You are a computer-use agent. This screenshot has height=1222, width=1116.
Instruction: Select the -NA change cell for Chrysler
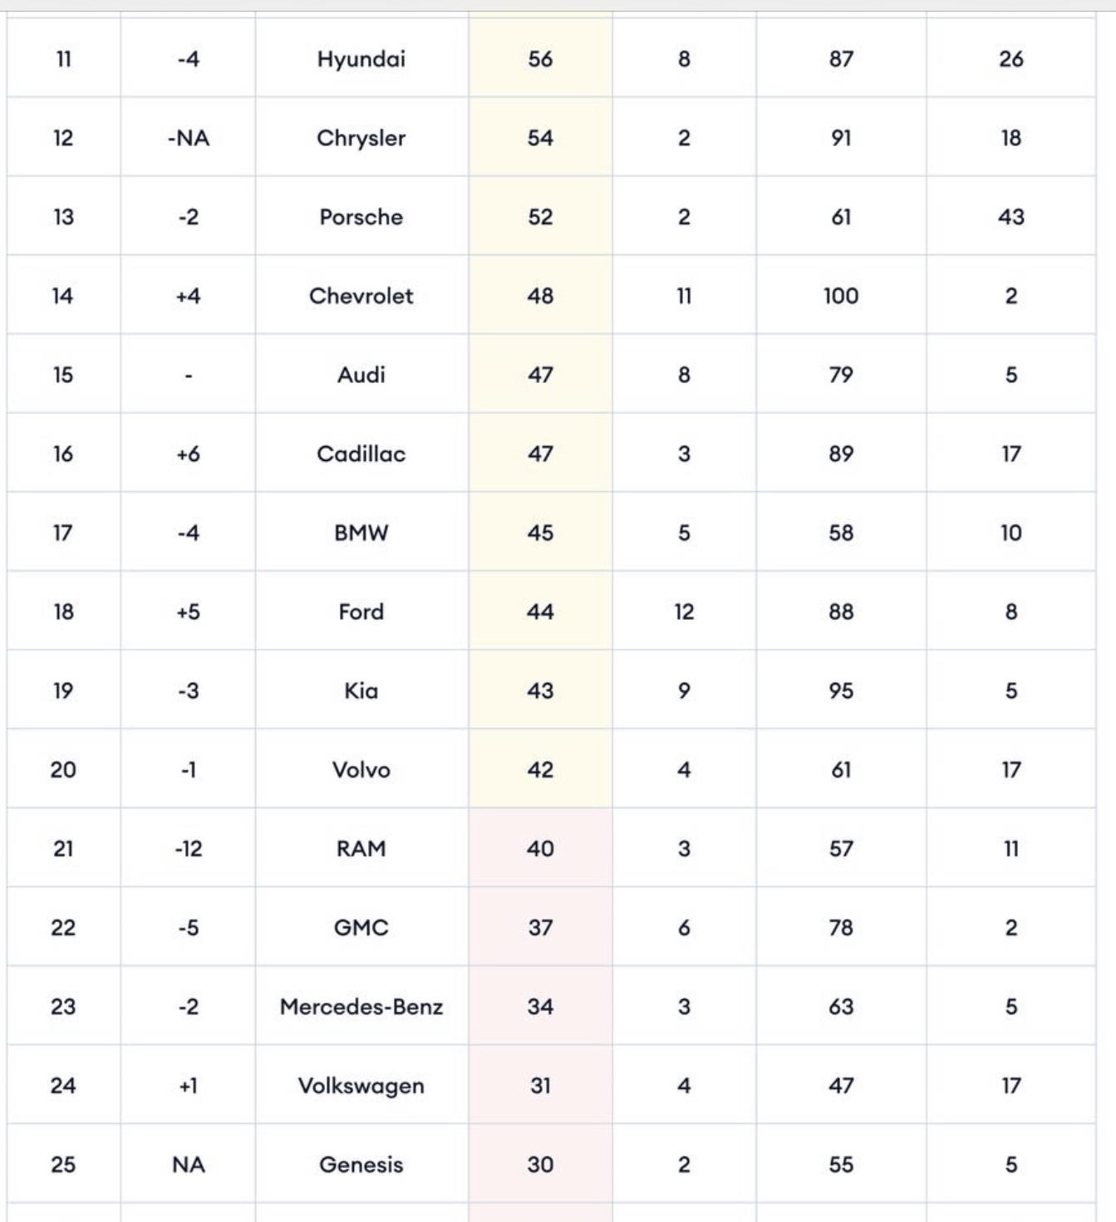click(x=189, y=138)
